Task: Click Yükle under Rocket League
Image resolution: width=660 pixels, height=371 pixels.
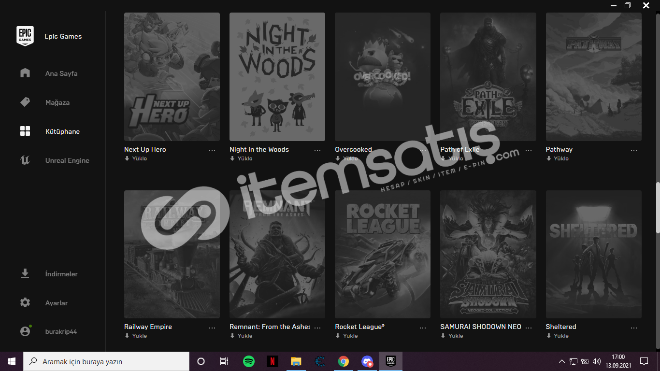Action: click(346, 336)
